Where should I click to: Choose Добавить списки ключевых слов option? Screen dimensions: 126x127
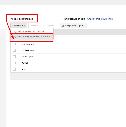[32, 37]
